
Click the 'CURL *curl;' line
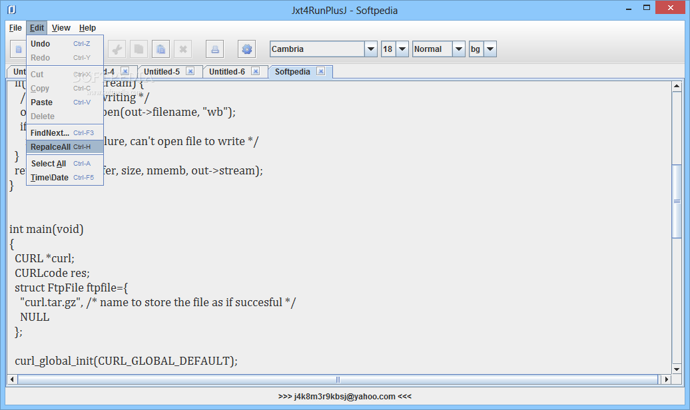tap(45, 259)
